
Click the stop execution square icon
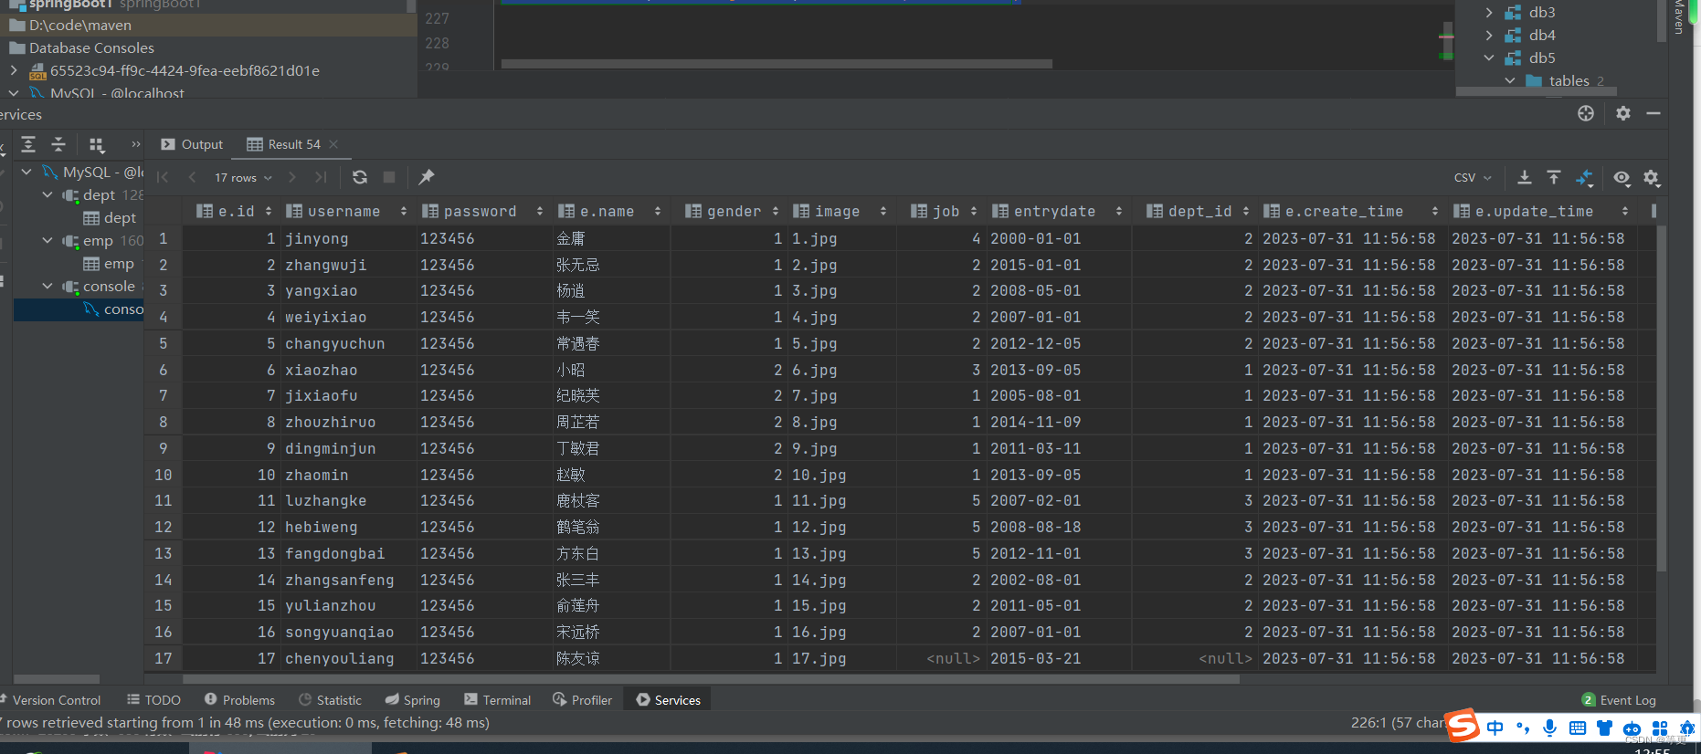[389, 177]
